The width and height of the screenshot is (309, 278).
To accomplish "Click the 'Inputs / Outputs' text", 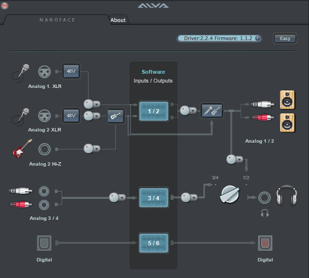I will (153, 81).
